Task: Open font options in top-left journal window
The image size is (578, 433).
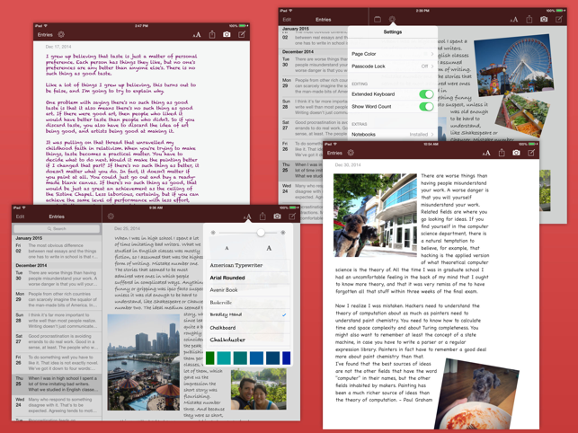Action: tap(197, 35)
